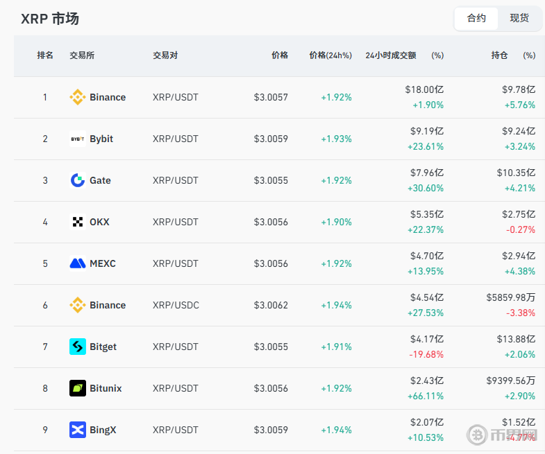Click the $13.88亿 open interest value
The image size is (545, 454).
click(516, 339)
